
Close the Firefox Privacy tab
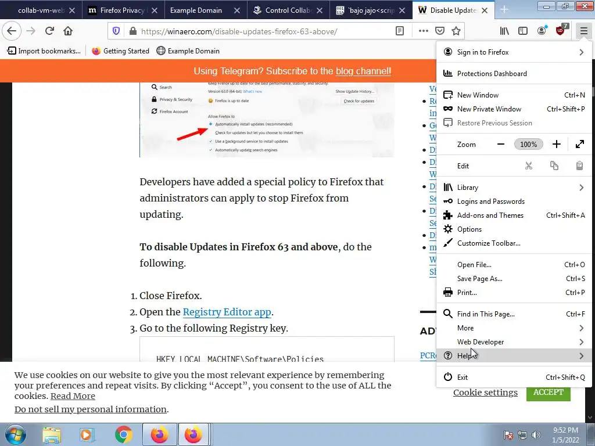coord(155,10)
